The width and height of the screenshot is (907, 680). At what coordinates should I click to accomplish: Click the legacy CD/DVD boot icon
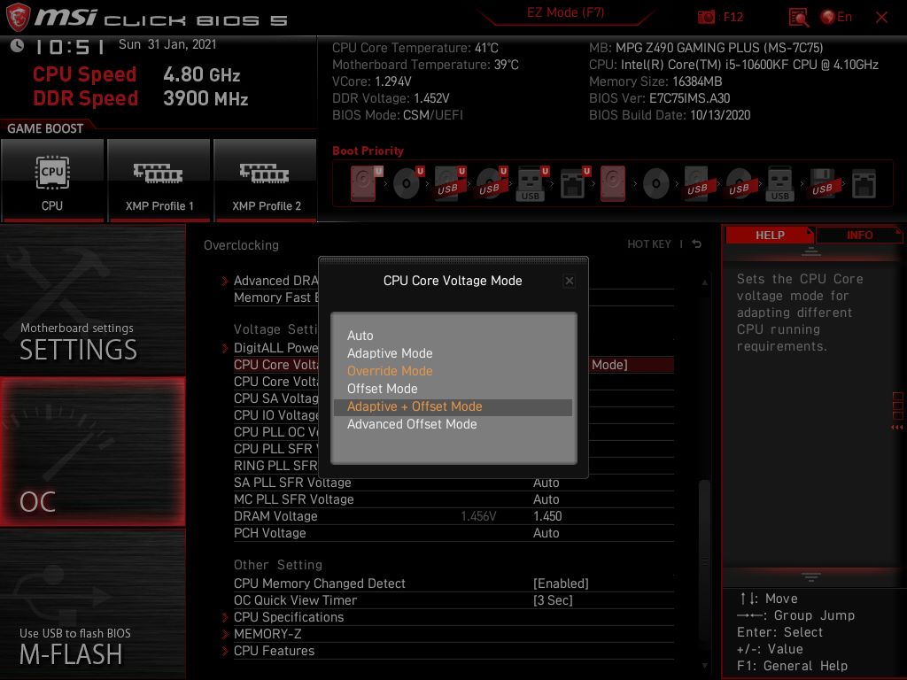(656, 184)
